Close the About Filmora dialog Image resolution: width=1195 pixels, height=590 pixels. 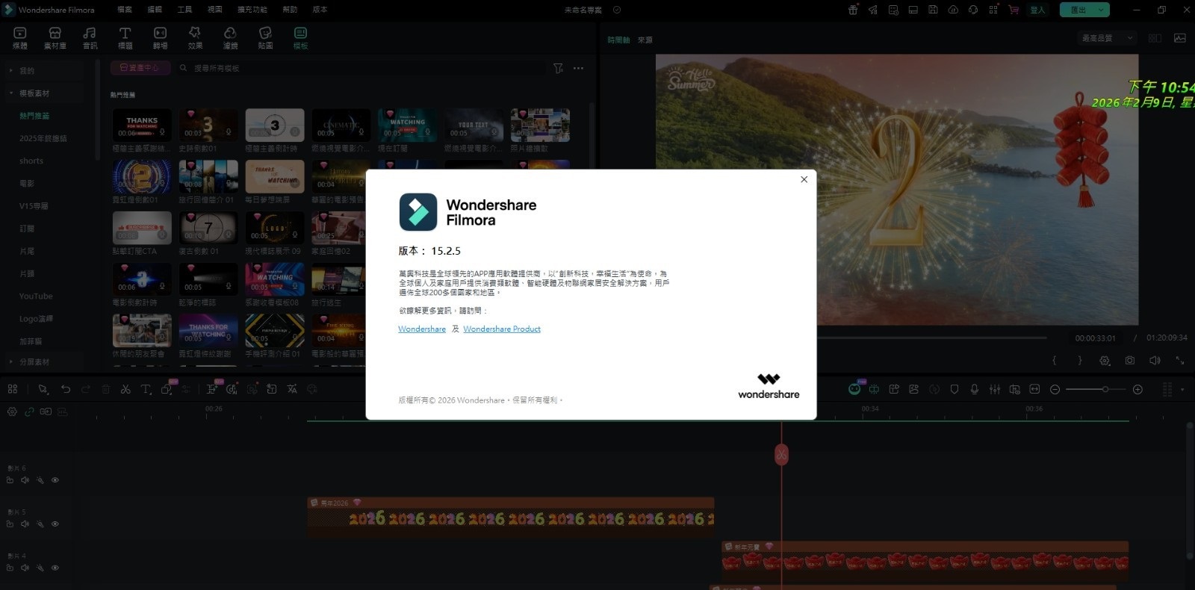[x=804, y=179]
